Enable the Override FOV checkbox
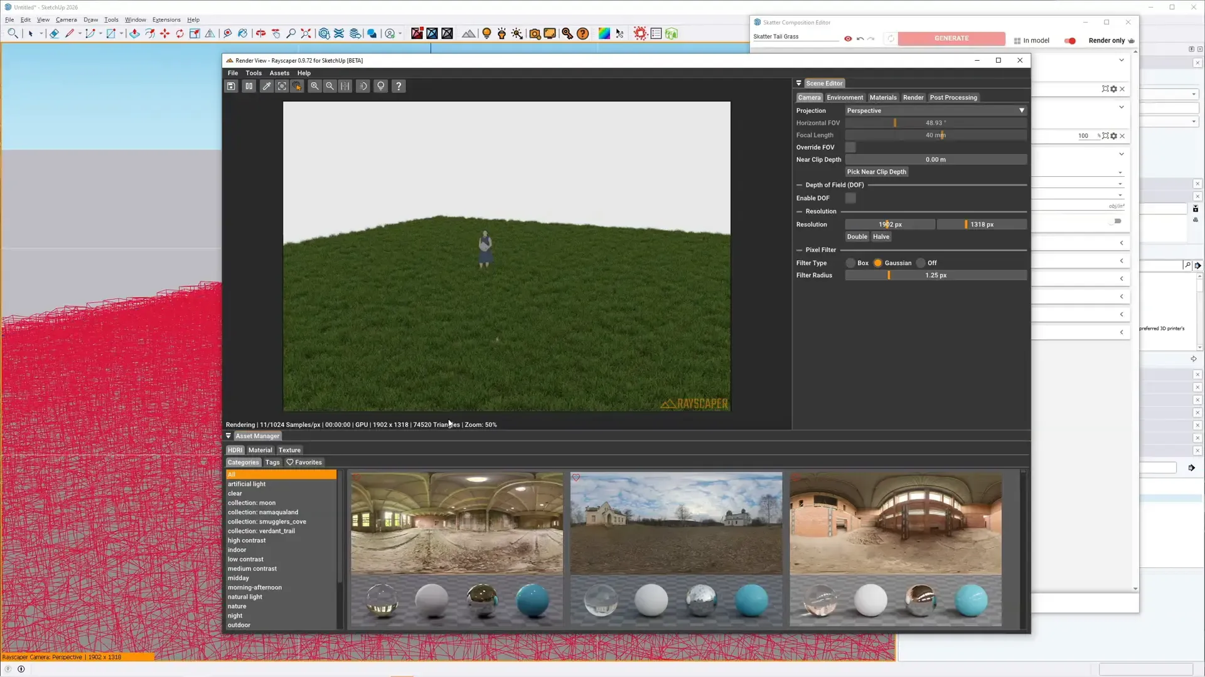This screenshot has height=677, width=1205. 850,147
